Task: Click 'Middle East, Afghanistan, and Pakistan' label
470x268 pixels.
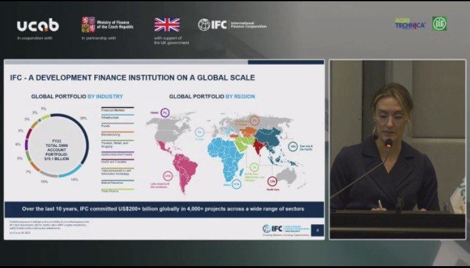Action: click(254, 177)
